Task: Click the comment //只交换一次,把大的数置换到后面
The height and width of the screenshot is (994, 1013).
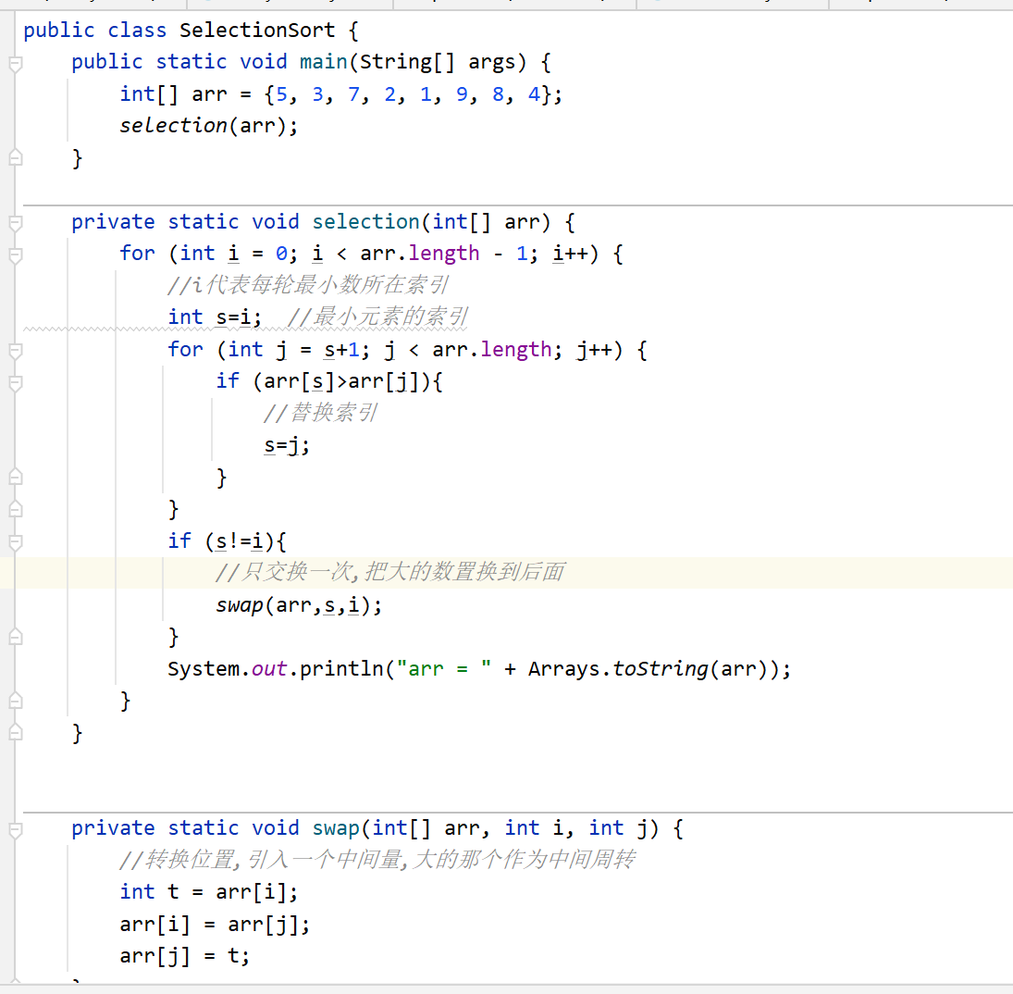Action: [390, 572]
